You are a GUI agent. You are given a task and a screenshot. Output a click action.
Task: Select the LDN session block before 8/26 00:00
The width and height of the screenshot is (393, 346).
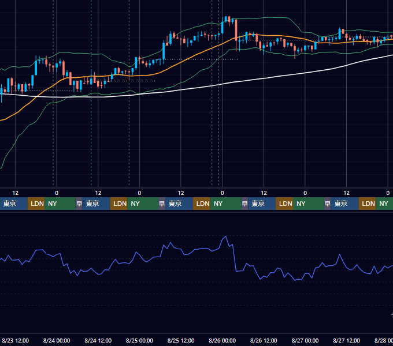[202, 204]
